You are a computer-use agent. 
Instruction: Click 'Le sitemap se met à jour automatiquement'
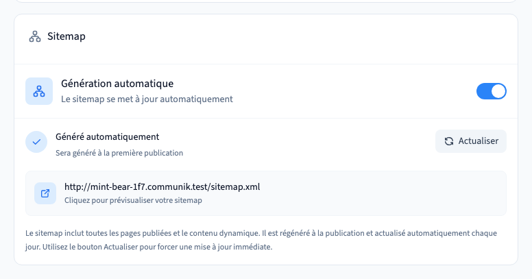[147, 99]
